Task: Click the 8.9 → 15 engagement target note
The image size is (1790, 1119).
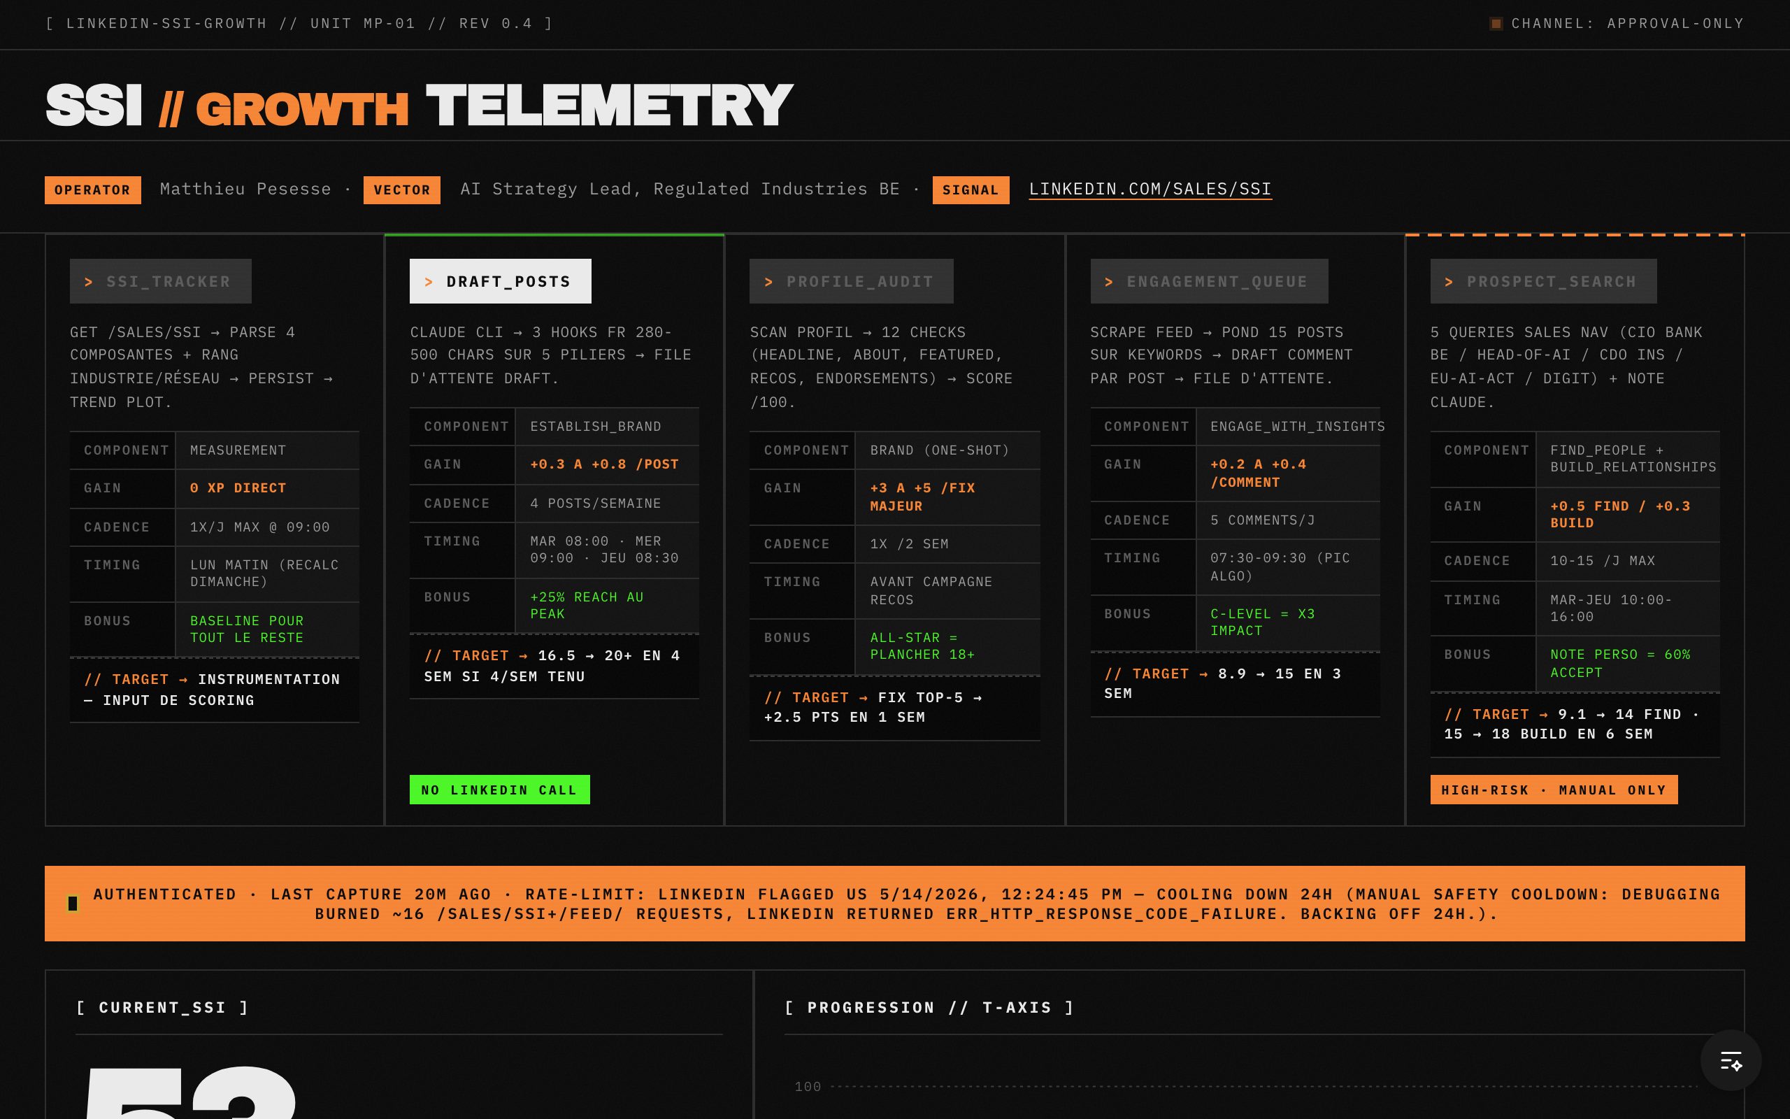Action: 1236,684
